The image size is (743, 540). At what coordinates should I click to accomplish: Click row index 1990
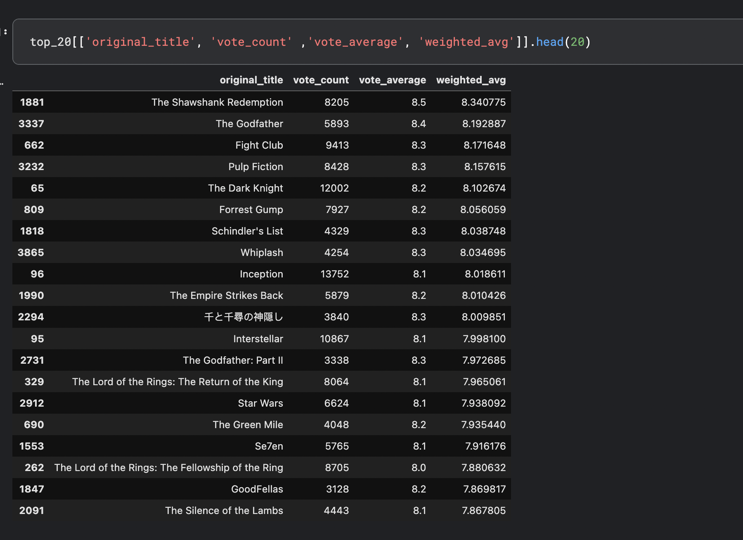tap(31, 295)
